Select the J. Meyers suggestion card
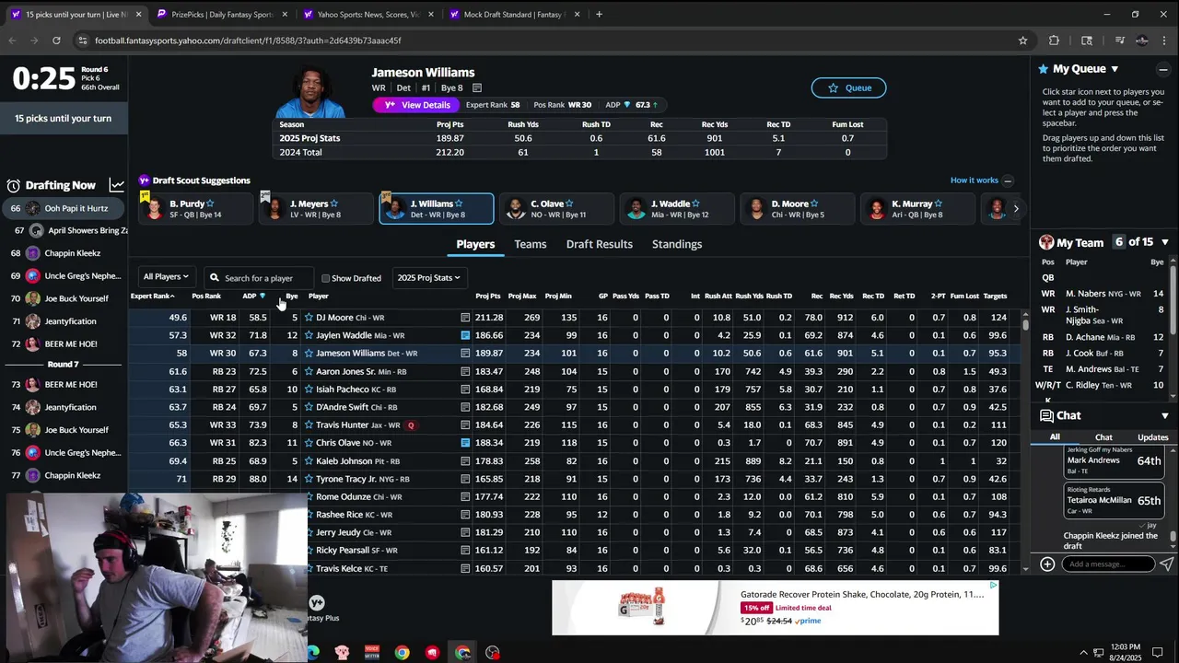Screen dimensions: 1179x663 coord(316,209)
